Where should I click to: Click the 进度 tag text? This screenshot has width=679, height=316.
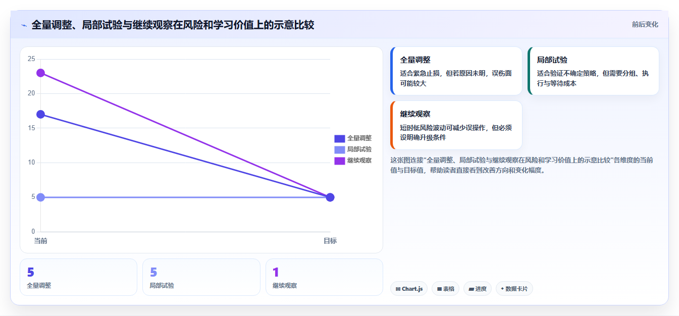coord(481,289)
